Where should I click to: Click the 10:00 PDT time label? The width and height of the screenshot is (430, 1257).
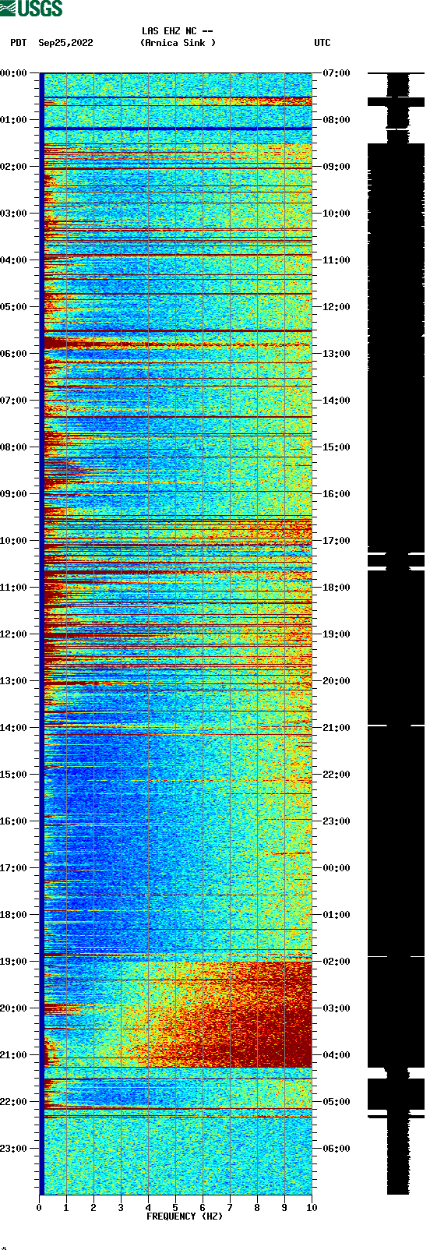click(x=14, y=541)
